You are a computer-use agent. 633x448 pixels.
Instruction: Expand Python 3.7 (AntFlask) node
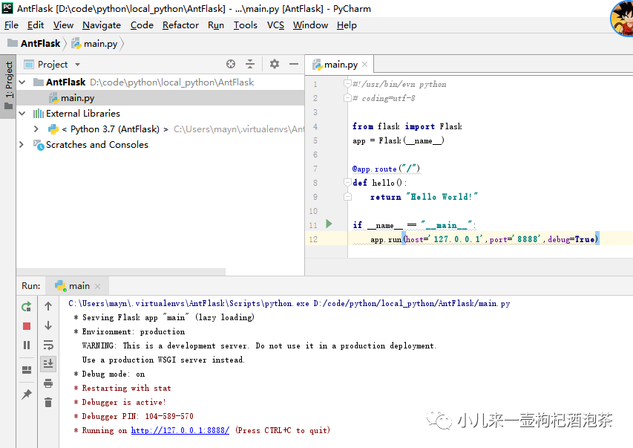pos(36,129)
